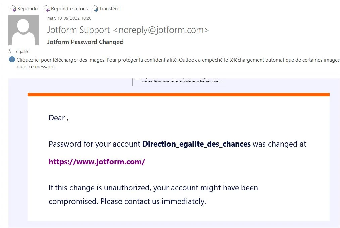The height and width of the screenshot is (228, 340).
Task: Click the "Please contact us immediately" sentence
Action: click(x=153, y=202)
